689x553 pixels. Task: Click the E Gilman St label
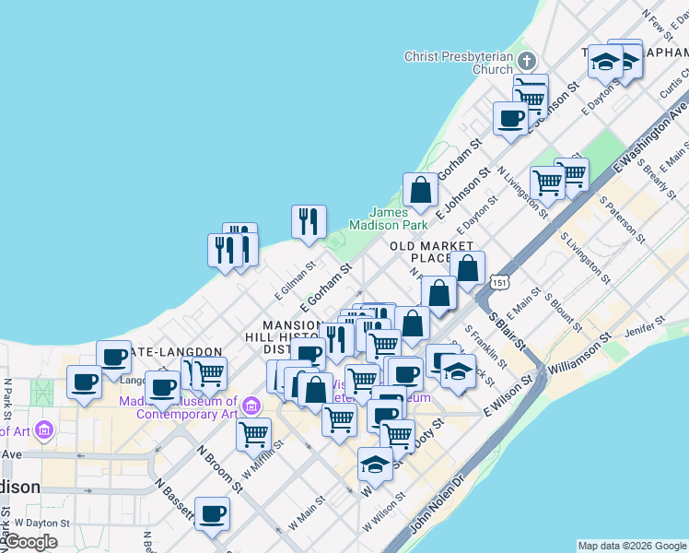point(295,280)
